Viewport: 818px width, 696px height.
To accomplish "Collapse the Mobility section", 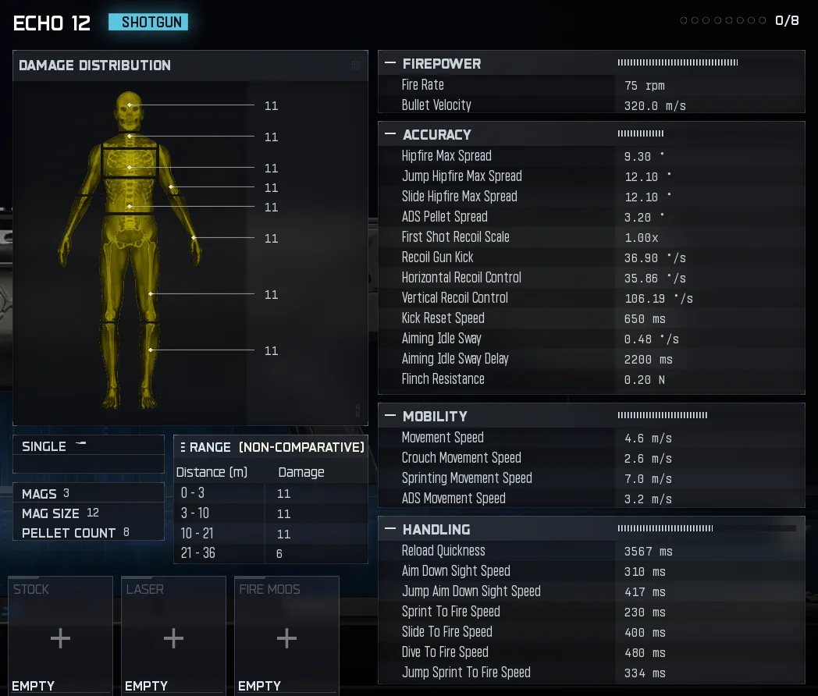I will coord(389,416).
